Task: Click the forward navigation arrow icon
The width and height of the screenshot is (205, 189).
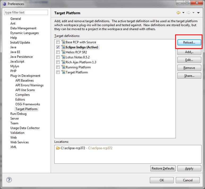Action: point(189,13)
